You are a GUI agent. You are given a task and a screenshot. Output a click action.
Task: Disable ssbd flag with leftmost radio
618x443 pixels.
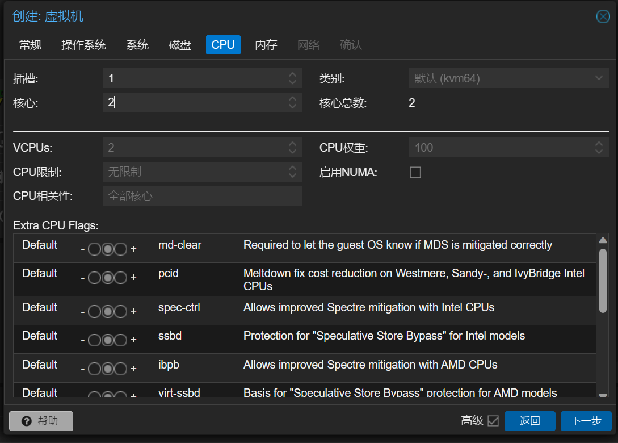(94, 340)
